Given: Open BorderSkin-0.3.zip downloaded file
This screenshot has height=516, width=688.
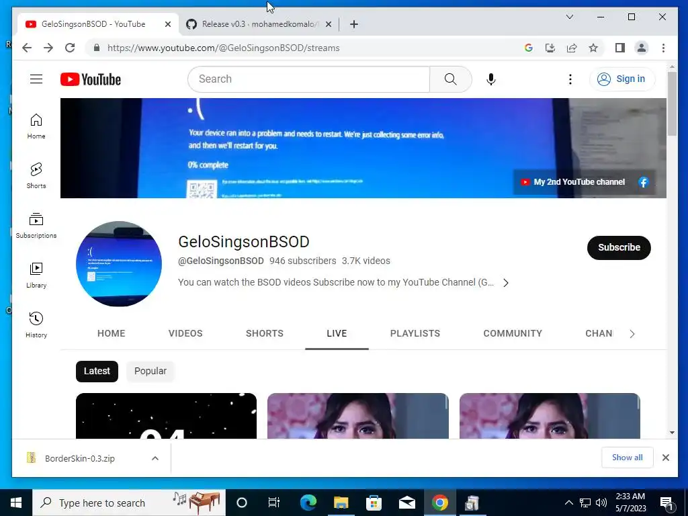Looking at the screenshot, I should pos(80,458).
